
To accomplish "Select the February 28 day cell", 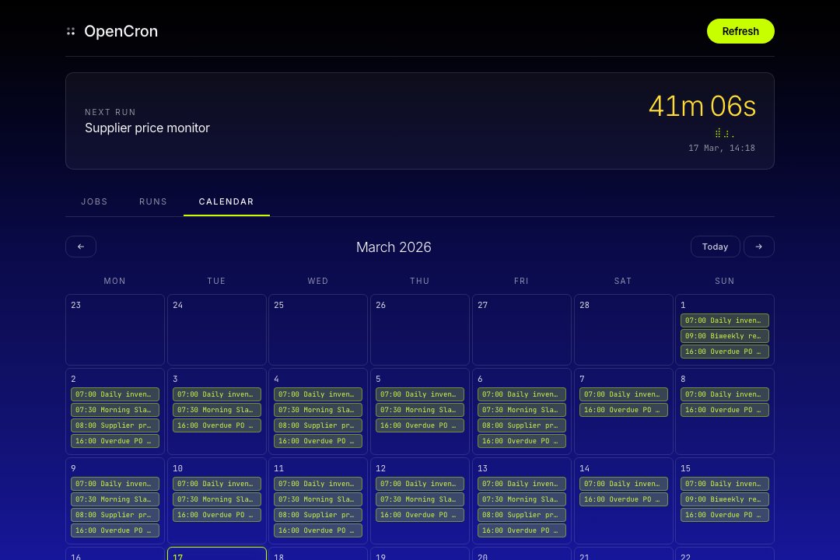I will (x=624, y=330).
